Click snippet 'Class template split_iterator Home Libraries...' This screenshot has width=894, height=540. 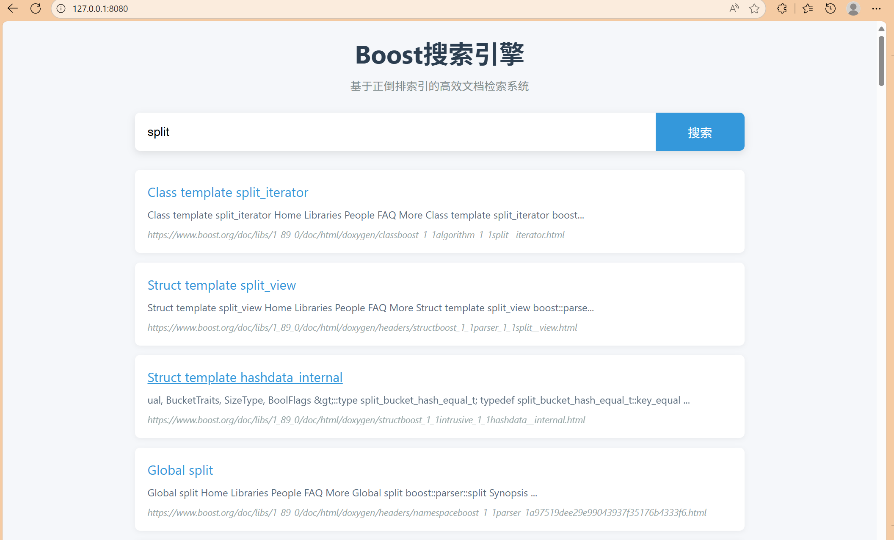coord(366,215)
